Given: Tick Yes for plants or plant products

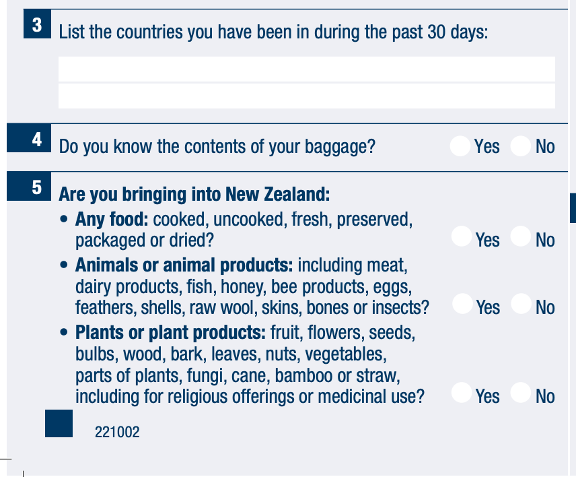Looking at the screenshot, I should pos(462,392).
